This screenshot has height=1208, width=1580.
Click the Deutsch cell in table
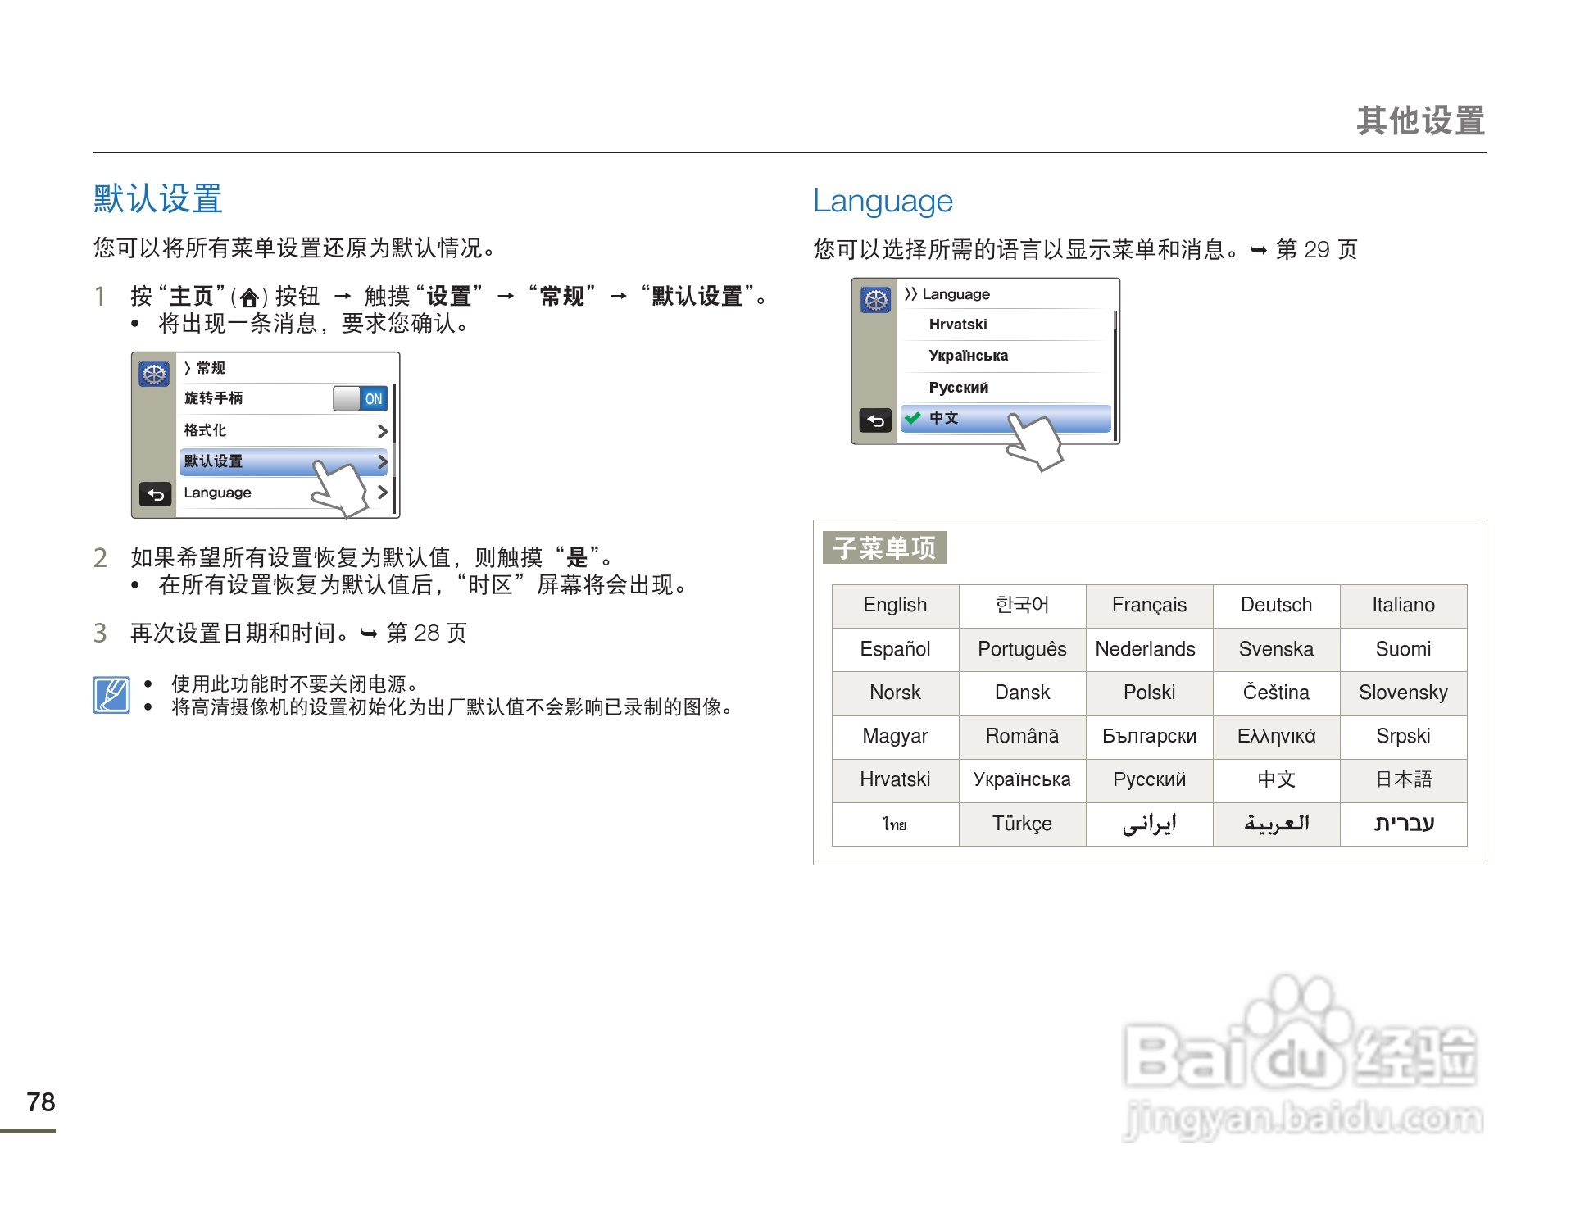tap(1276, 606)
